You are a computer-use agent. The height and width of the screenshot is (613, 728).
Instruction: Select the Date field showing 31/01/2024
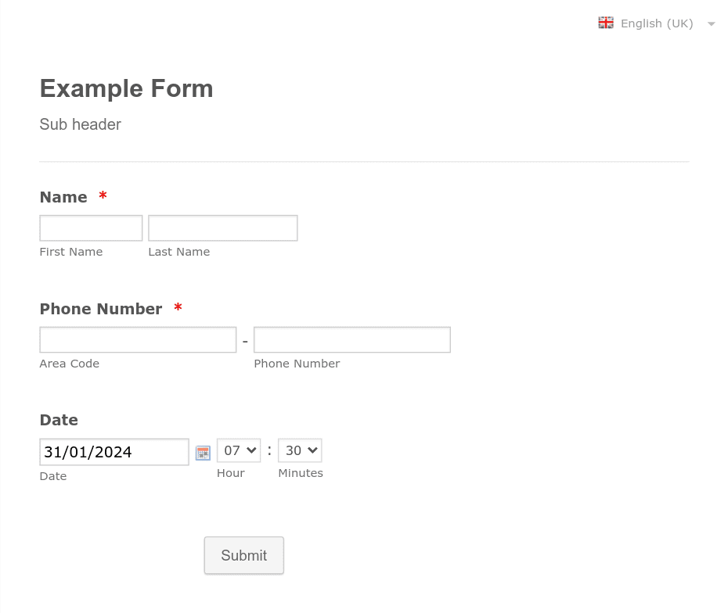[114, 452]
